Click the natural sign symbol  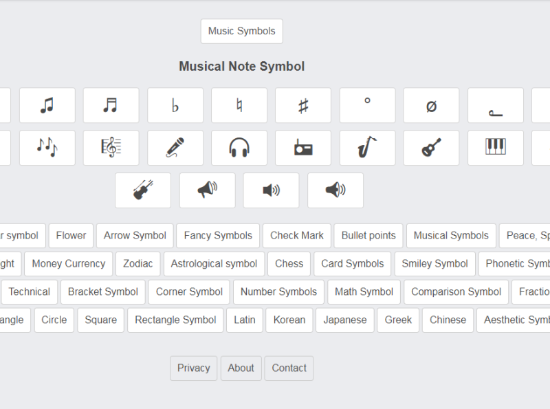tap(239, 105)
